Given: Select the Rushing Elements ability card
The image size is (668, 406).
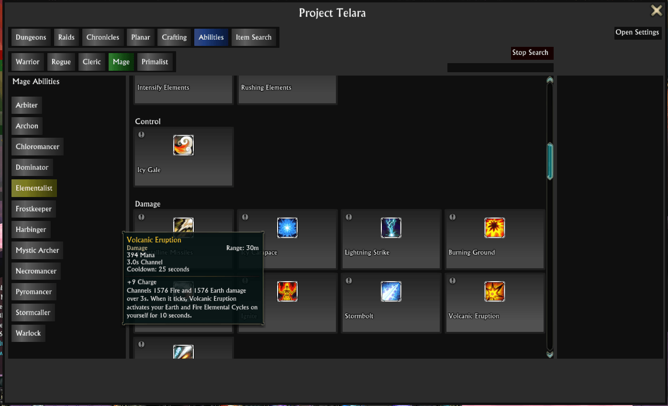Looking at the screenshot, I should [x=287, y=89].
